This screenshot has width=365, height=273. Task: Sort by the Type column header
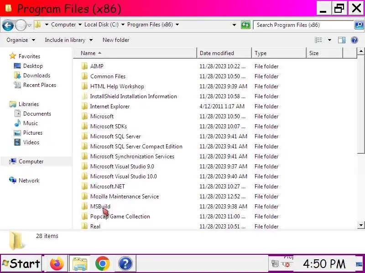click(x=279, y=53)
